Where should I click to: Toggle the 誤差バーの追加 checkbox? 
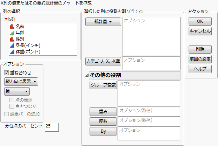(x=7, y=114)
